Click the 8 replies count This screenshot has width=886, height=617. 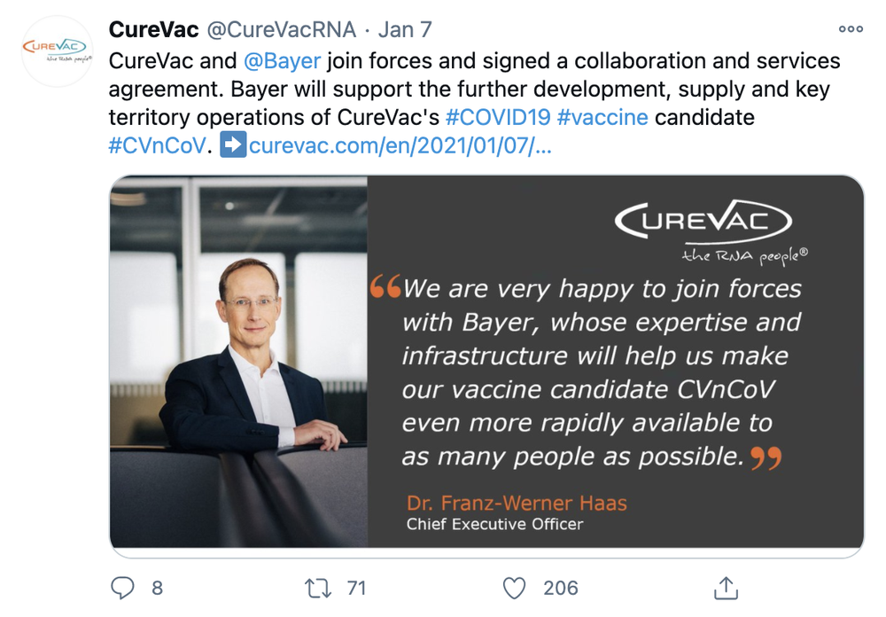pyautogui.click(x=157, y=588)
